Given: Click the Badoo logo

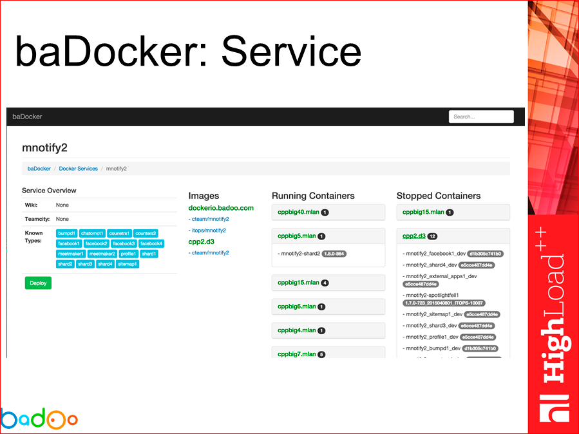Looking at the screenshot, I should (x=40, y=419).
